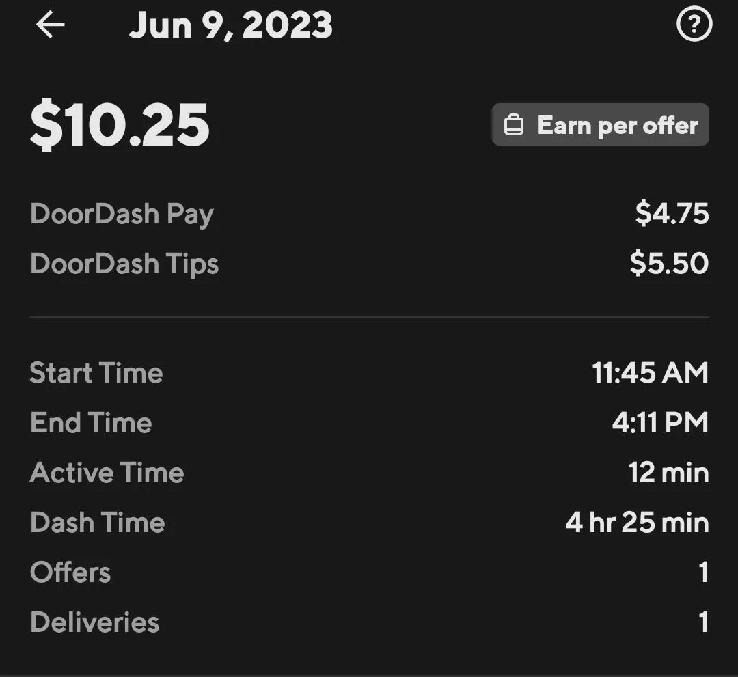Click the divider line below earnings breakdown
The image size is (738, 677).
tap(369, 316)
